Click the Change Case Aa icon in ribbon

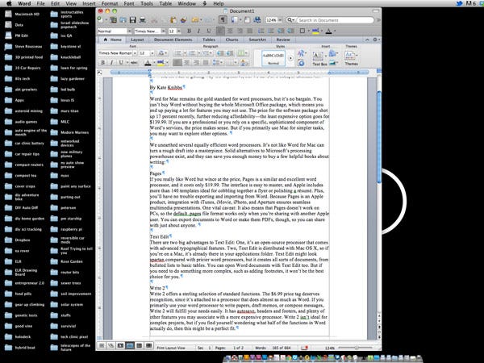(161, 53)
